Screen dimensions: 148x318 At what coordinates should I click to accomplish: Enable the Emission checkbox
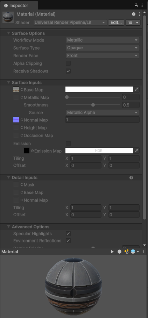[x=68, y=144]
